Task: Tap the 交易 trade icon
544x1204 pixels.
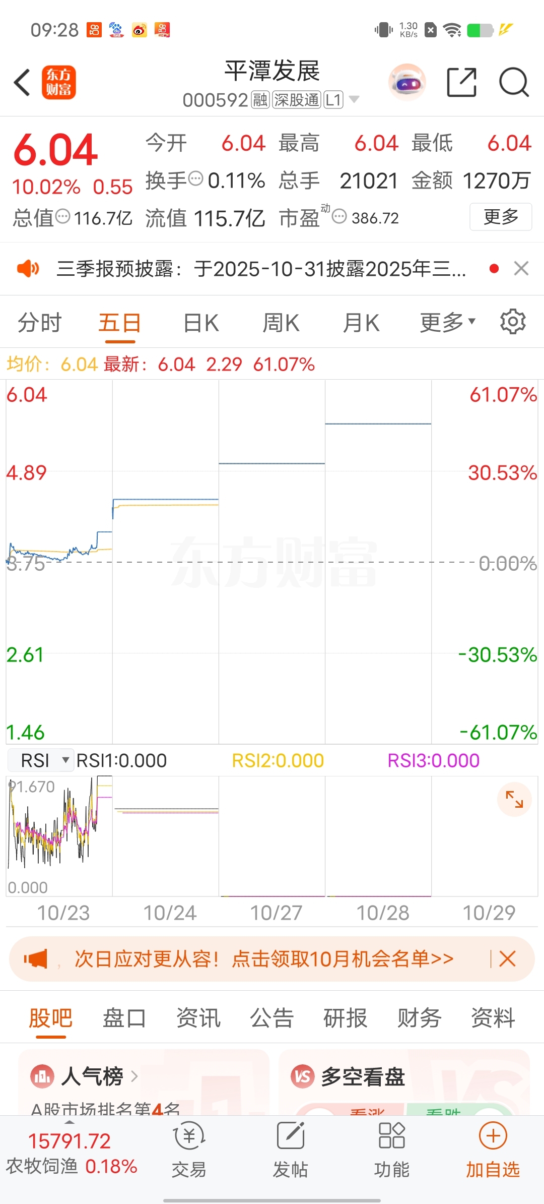Action: coord(189,1151)
